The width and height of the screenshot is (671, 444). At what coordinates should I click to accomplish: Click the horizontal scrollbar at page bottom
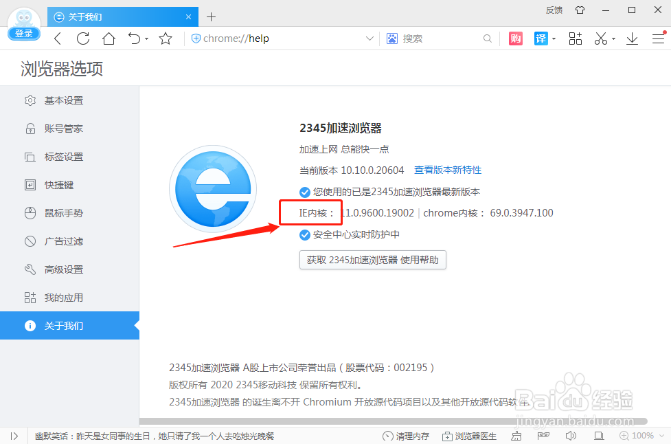(x=393, y=421)
